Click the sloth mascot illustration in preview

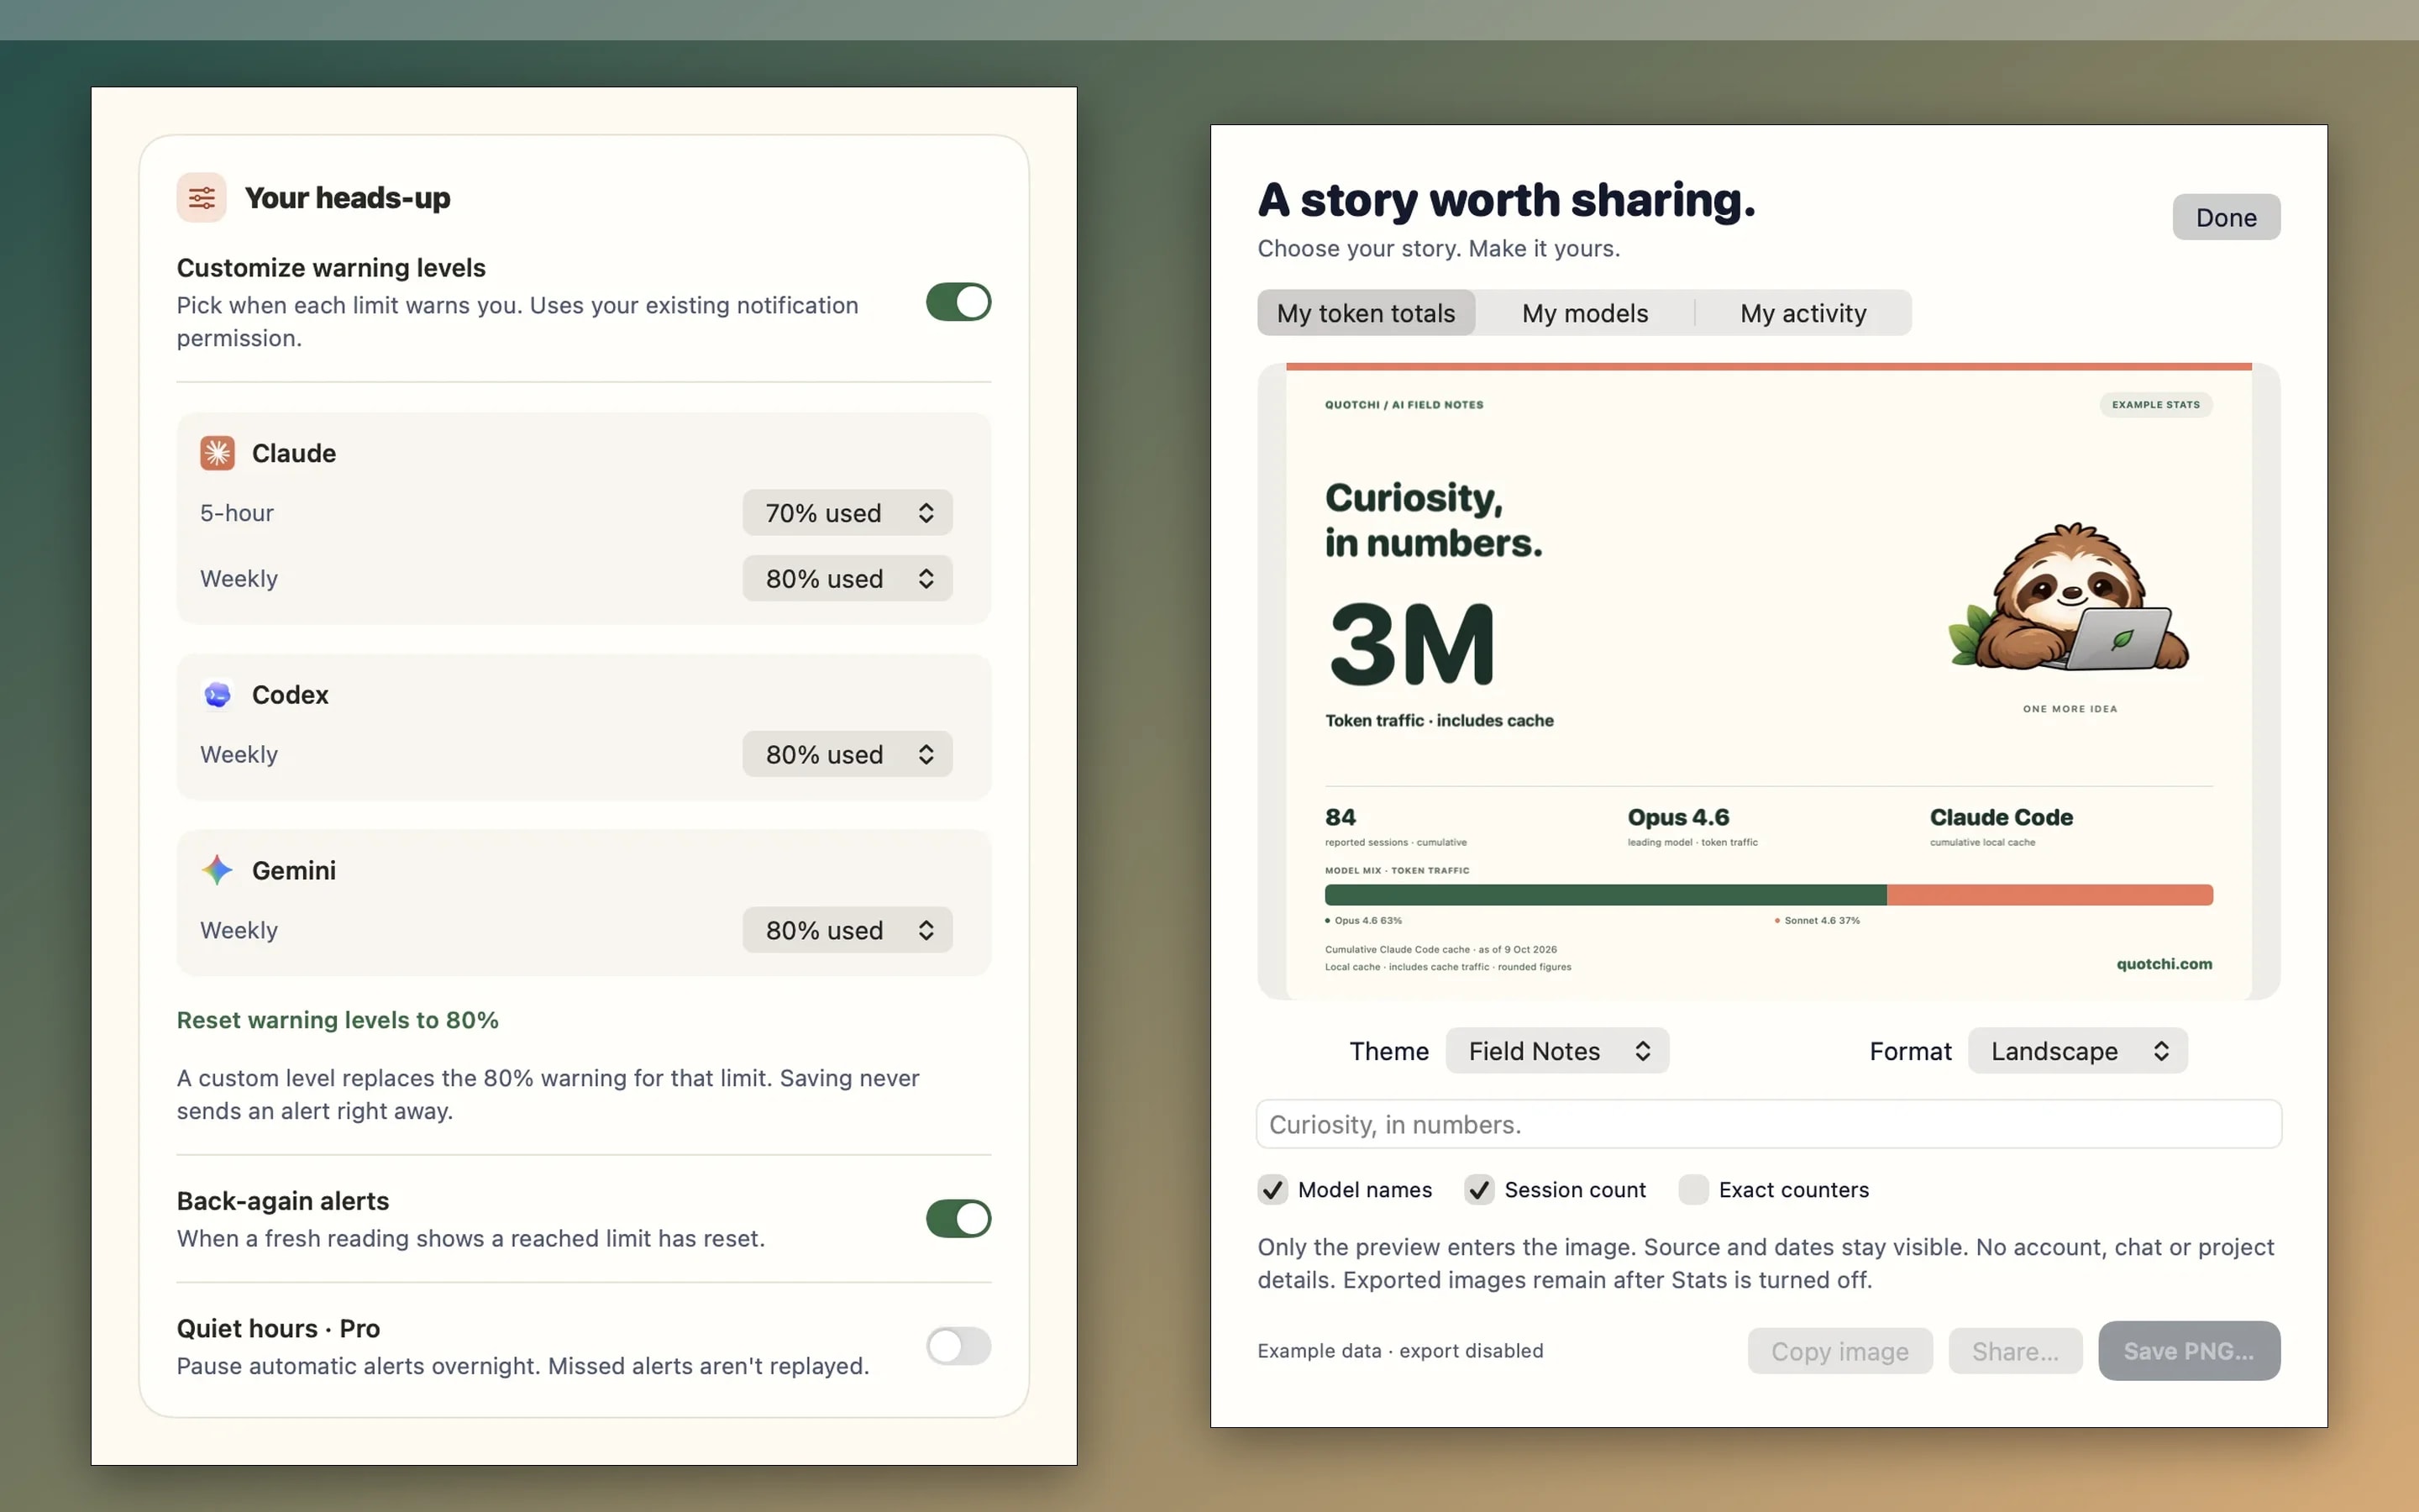2068,597
